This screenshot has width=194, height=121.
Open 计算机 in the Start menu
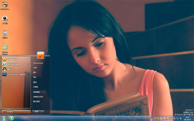click(x=36, y=87)
